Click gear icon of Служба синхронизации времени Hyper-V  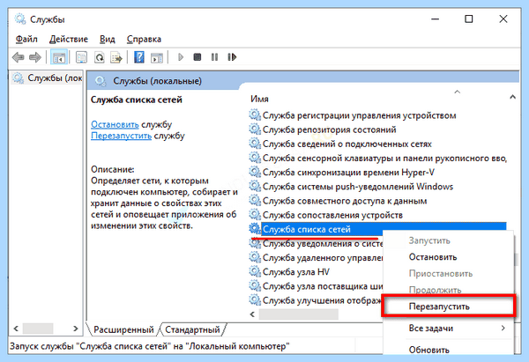[x=255, y=173]
